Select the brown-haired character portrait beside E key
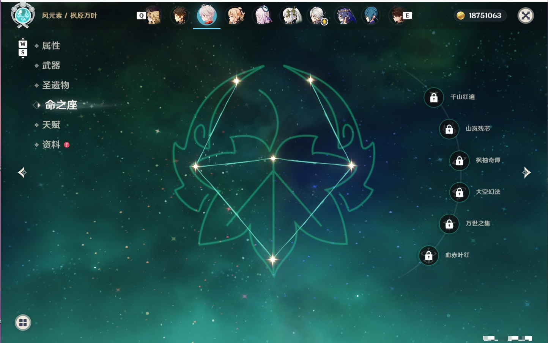The width and height of the screenshot is (548, 343). (x=397, y=16)
